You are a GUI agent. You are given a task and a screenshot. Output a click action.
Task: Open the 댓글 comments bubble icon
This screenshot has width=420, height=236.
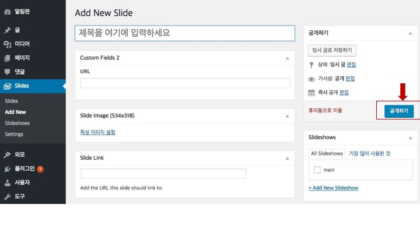(7, 72)
